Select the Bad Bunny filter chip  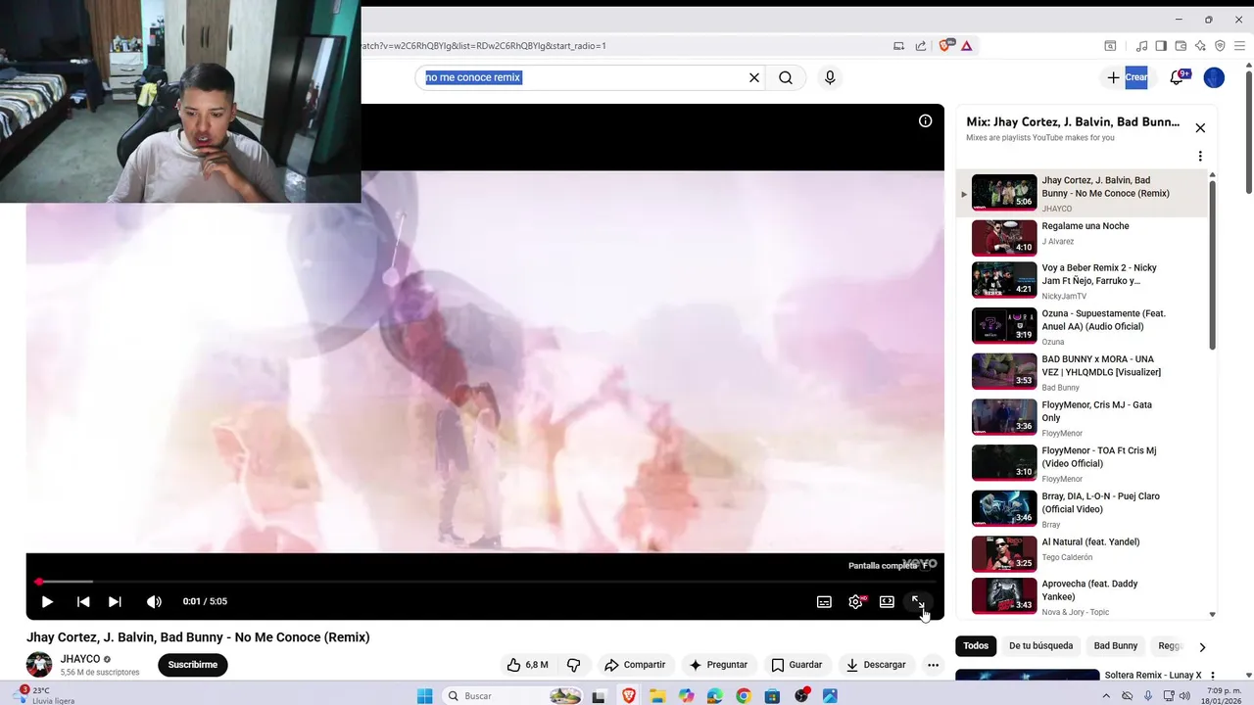click(1116, 645)
